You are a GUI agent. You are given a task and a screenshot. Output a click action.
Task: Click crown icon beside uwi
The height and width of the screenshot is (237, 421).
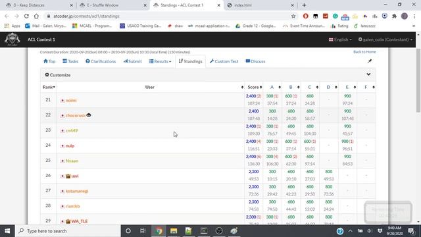click(68, 176)
